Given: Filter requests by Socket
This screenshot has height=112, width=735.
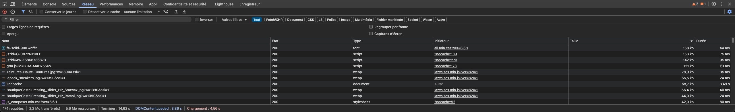Looking at the screenshot, I should [x=413, y=20].
